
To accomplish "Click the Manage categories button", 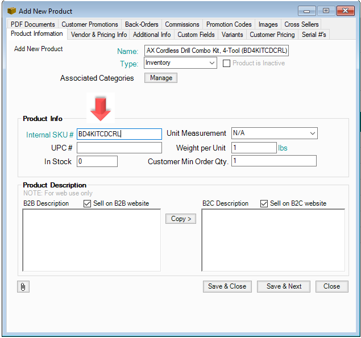I will pyautogui.click(x=161, y=78).
